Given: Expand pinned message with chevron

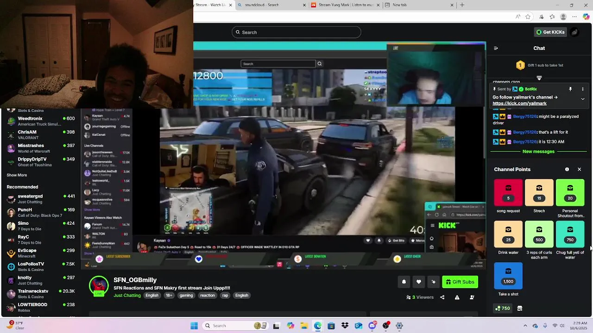Looking at the screenshot, I should coord(583,99).
